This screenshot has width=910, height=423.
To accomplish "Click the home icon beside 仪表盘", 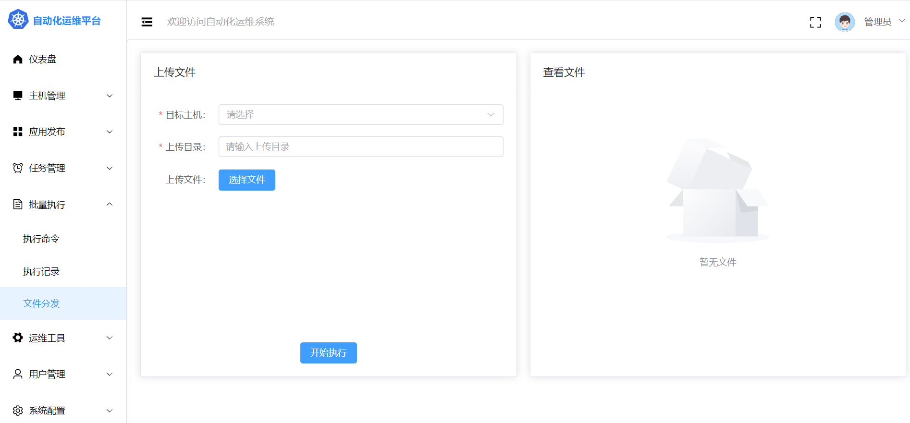I will [x=18, y=59].
